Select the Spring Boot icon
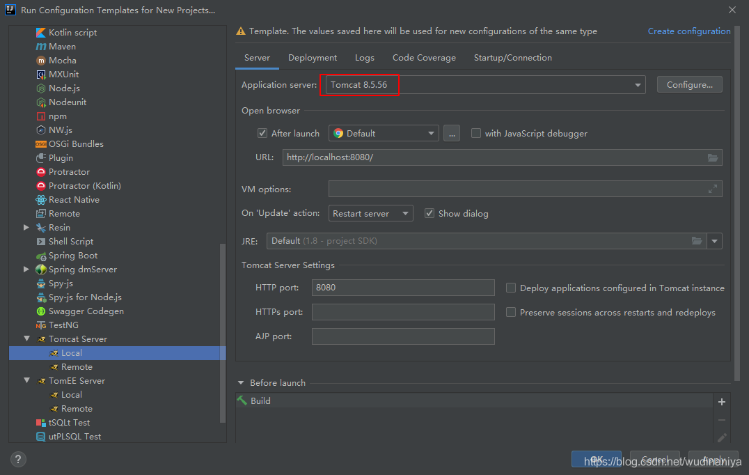Image resolution: width=749 pixels, height=475 pixels. point(41,256)
